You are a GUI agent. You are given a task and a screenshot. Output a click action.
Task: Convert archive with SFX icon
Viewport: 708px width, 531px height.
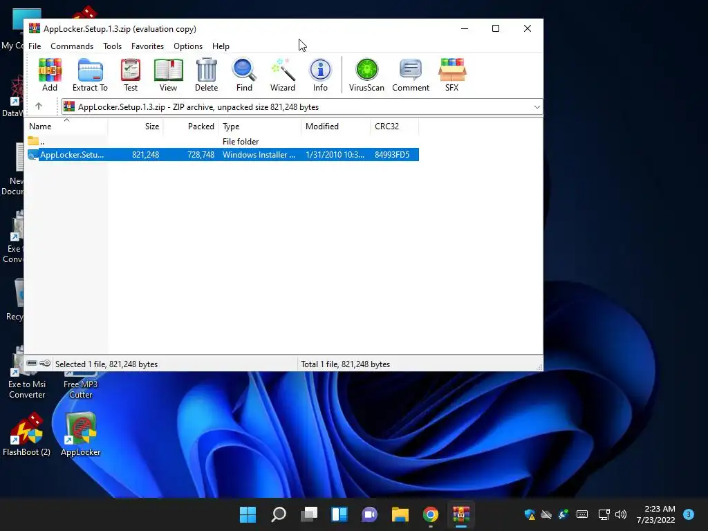coord(452,75)
